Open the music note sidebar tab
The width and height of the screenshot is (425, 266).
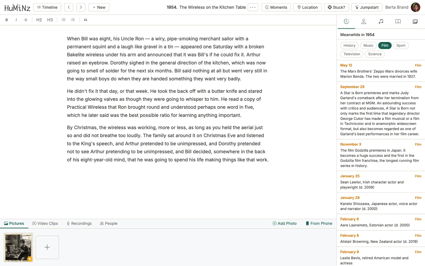pyautogui.click(x=381, y=21)
